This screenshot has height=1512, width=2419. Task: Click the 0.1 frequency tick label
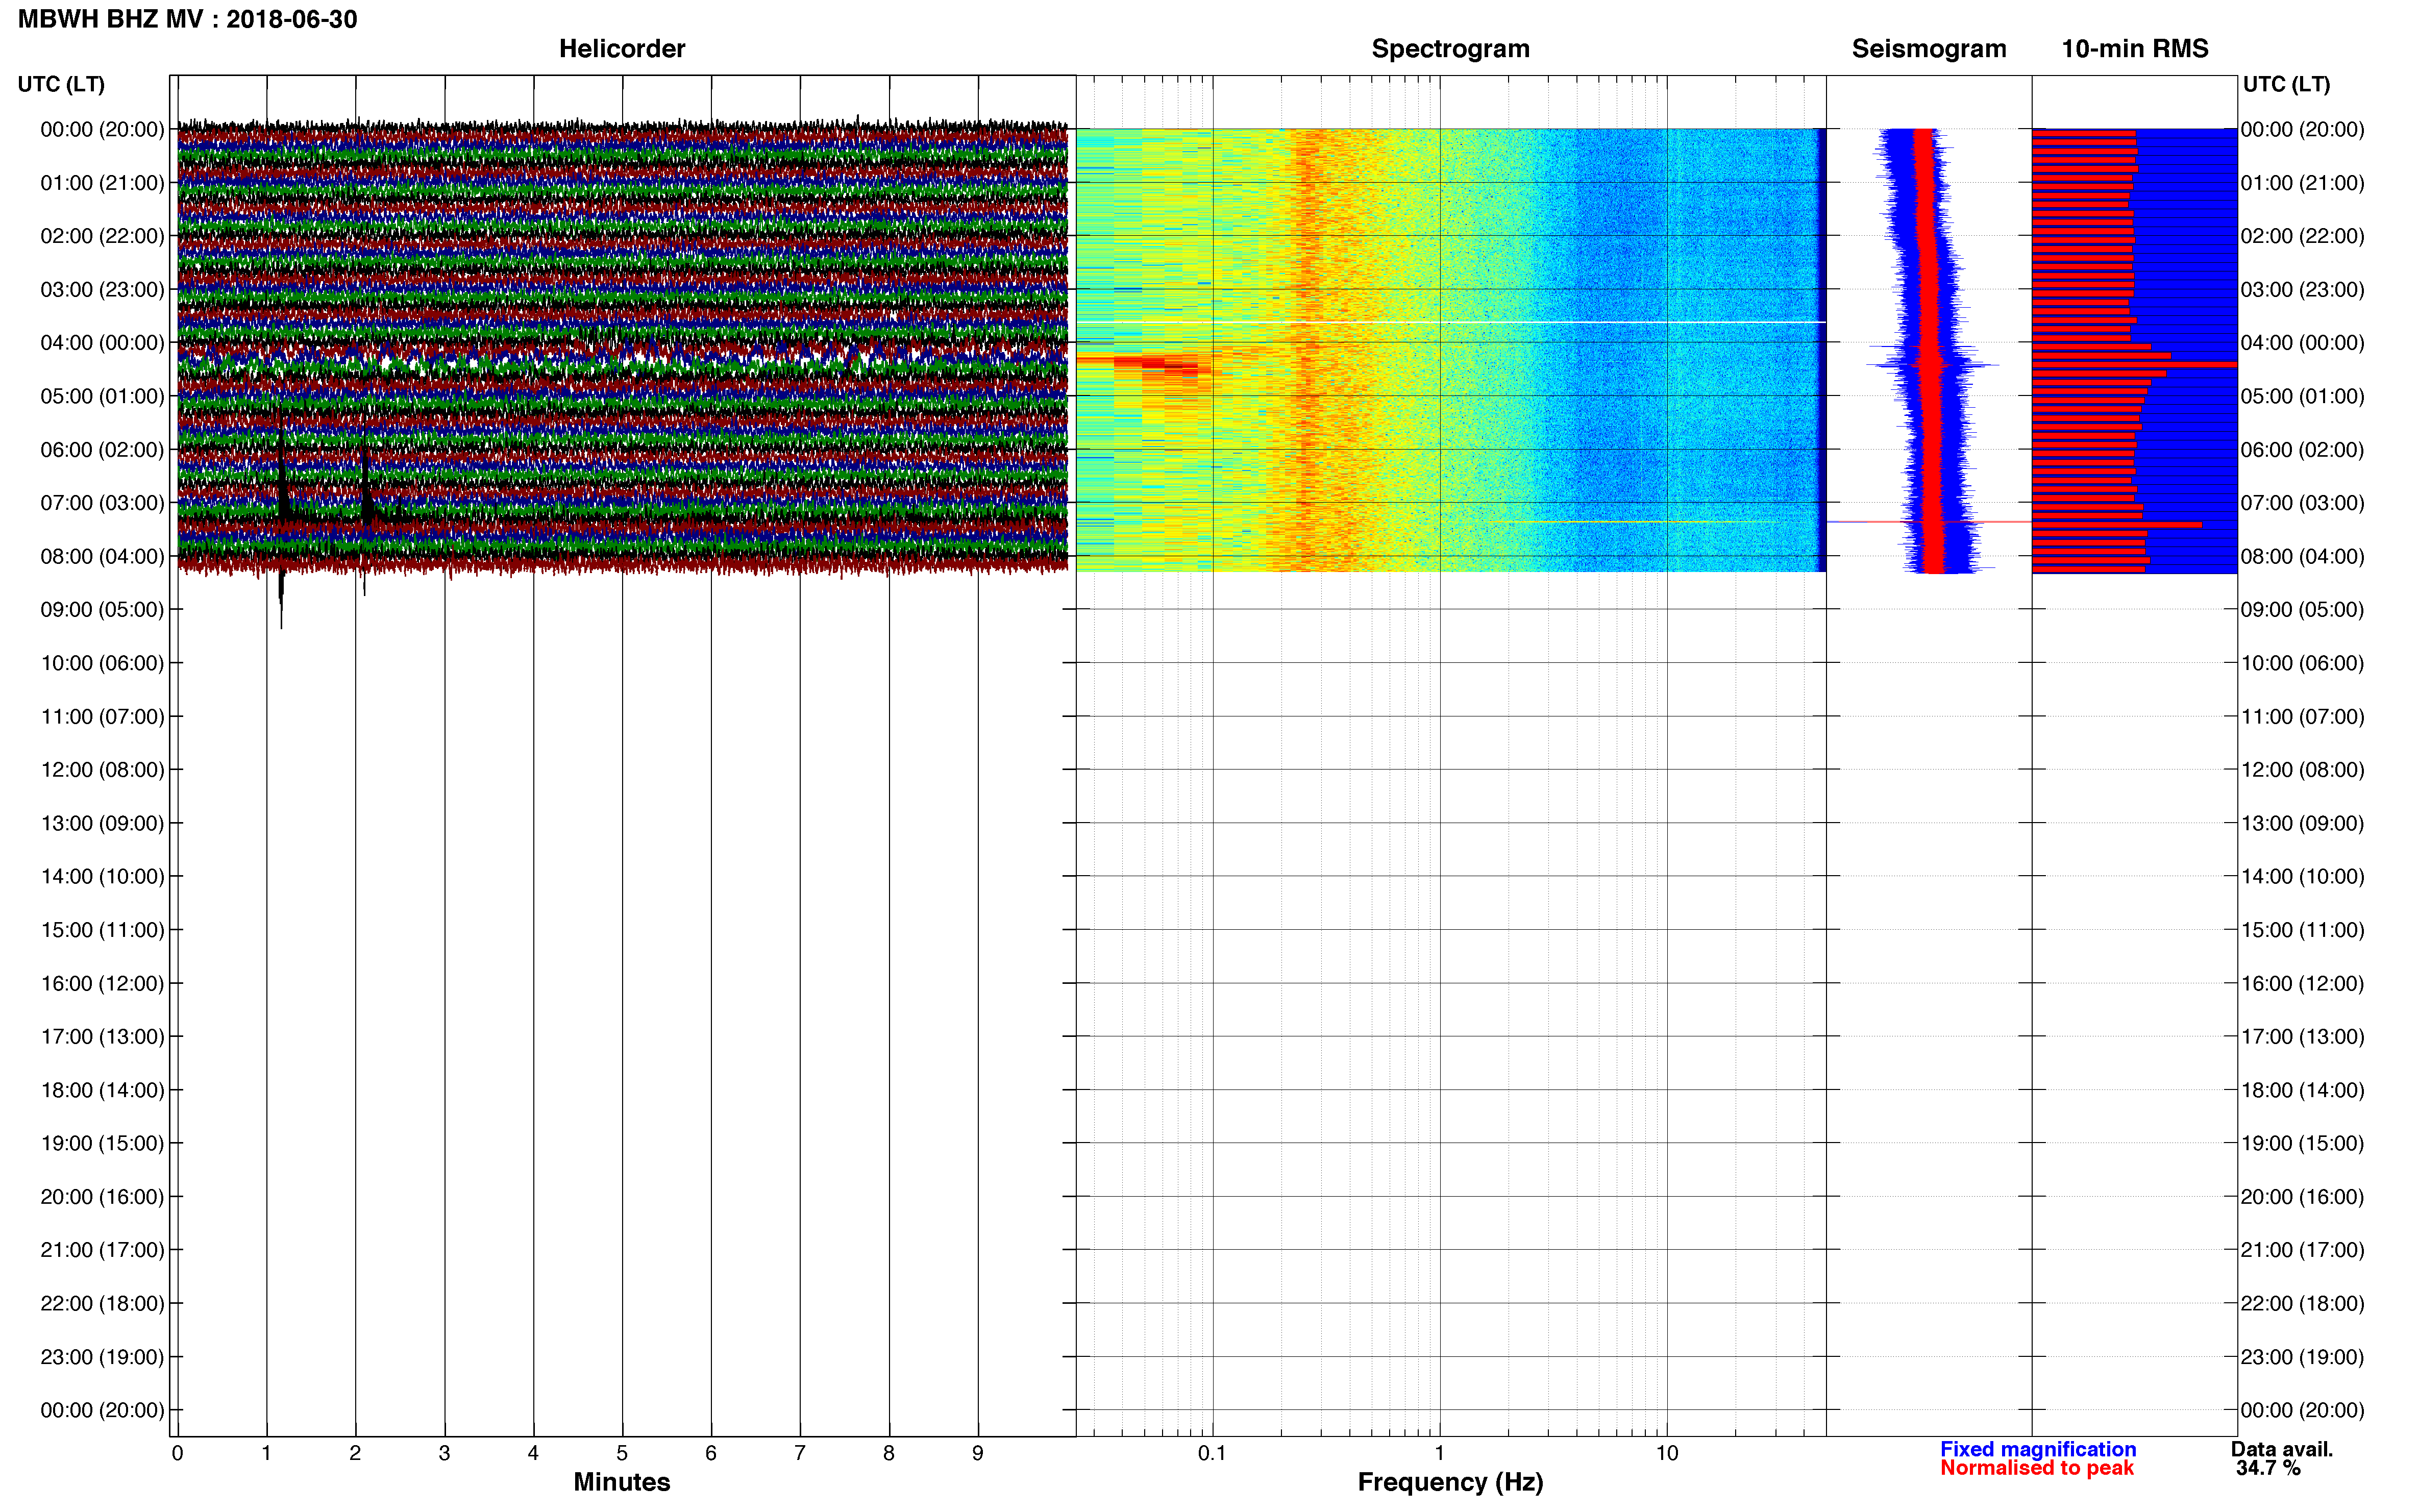[1212, 1453]
